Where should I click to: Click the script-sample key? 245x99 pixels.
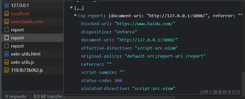click(x=98, y=73)
